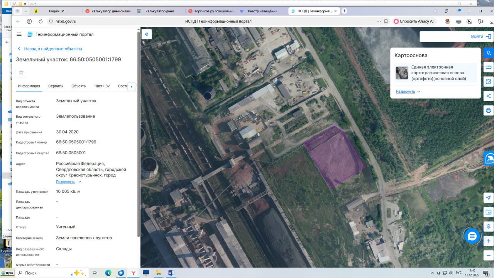
Task: Expand the full address with Развернуть
Action: click(x=69, y=182)
